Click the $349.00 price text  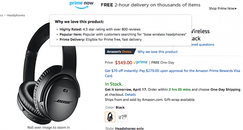pyautogui.click(x=124, y=63)
